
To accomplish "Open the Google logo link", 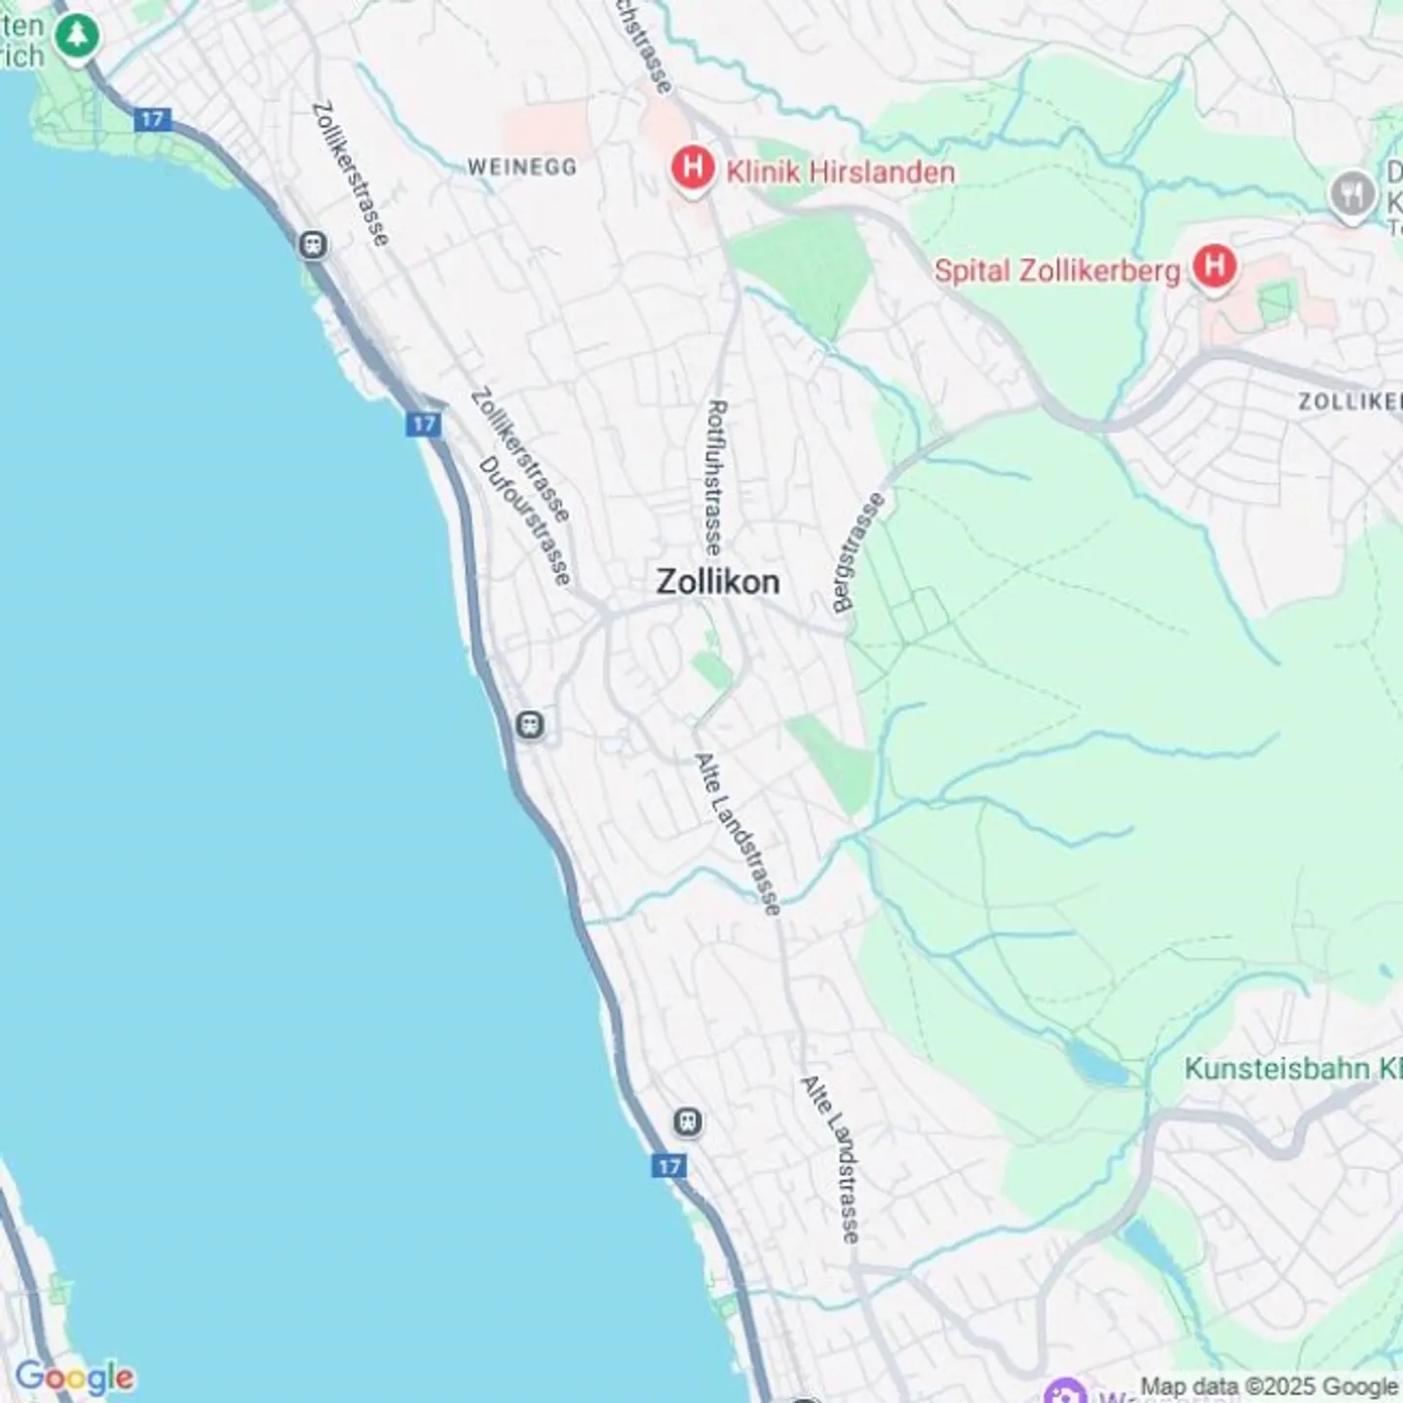I will 74,1377.
